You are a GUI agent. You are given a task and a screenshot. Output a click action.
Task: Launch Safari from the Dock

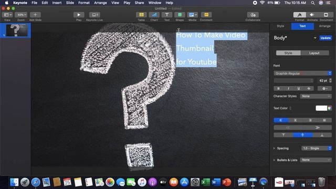coord(36,182)
